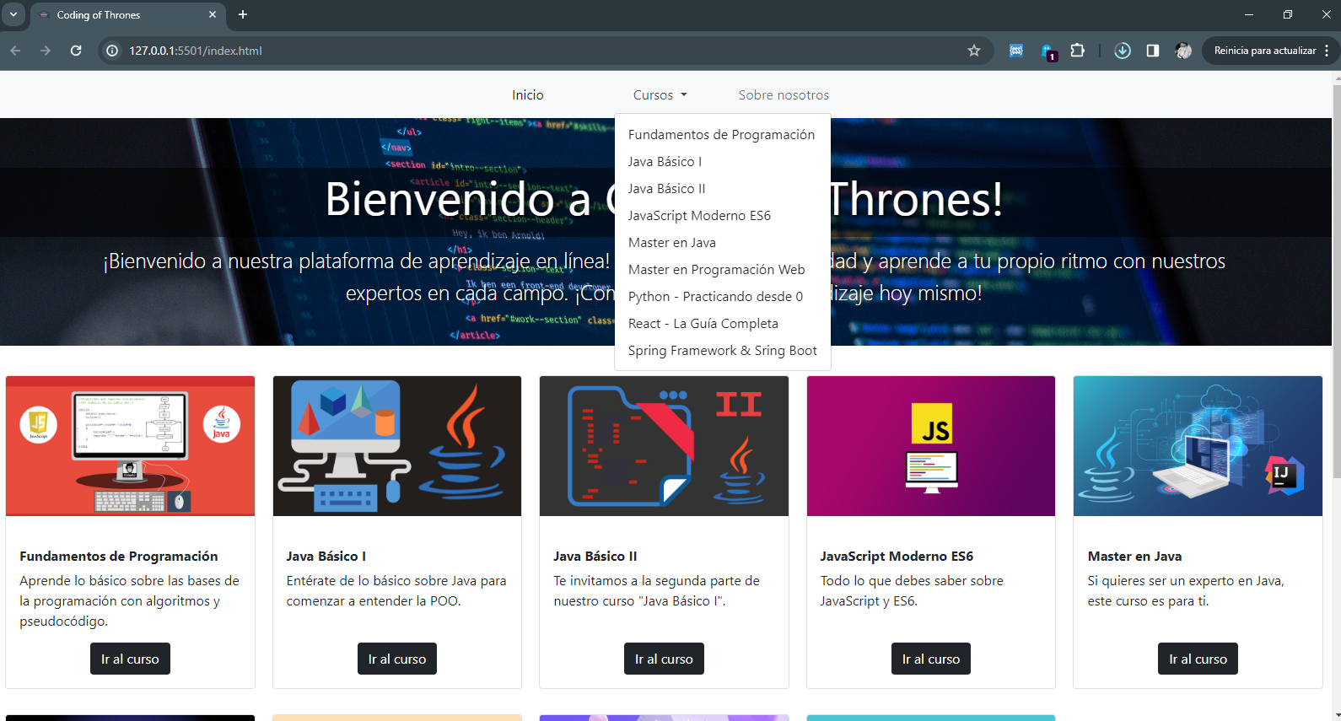
Task: Open 'Sobre nosotros' nav link
Action: click(784, 95)
